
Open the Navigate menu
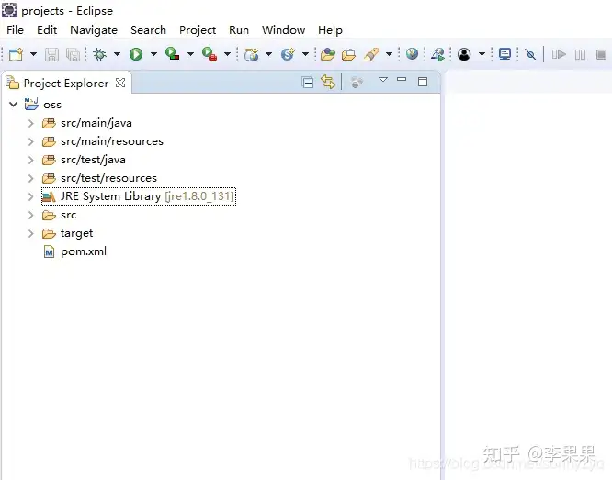(94, 30)
